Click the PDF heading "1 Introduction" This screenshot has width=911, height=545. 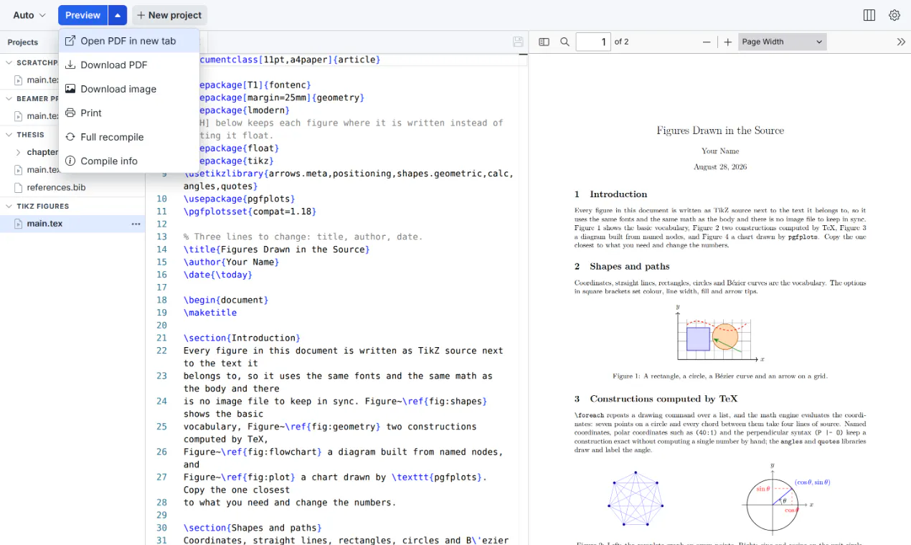pyautogui.click(x=610, y=194)
